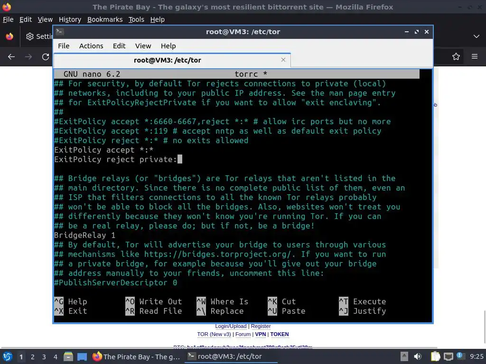Open Firefox File menu

8,19
